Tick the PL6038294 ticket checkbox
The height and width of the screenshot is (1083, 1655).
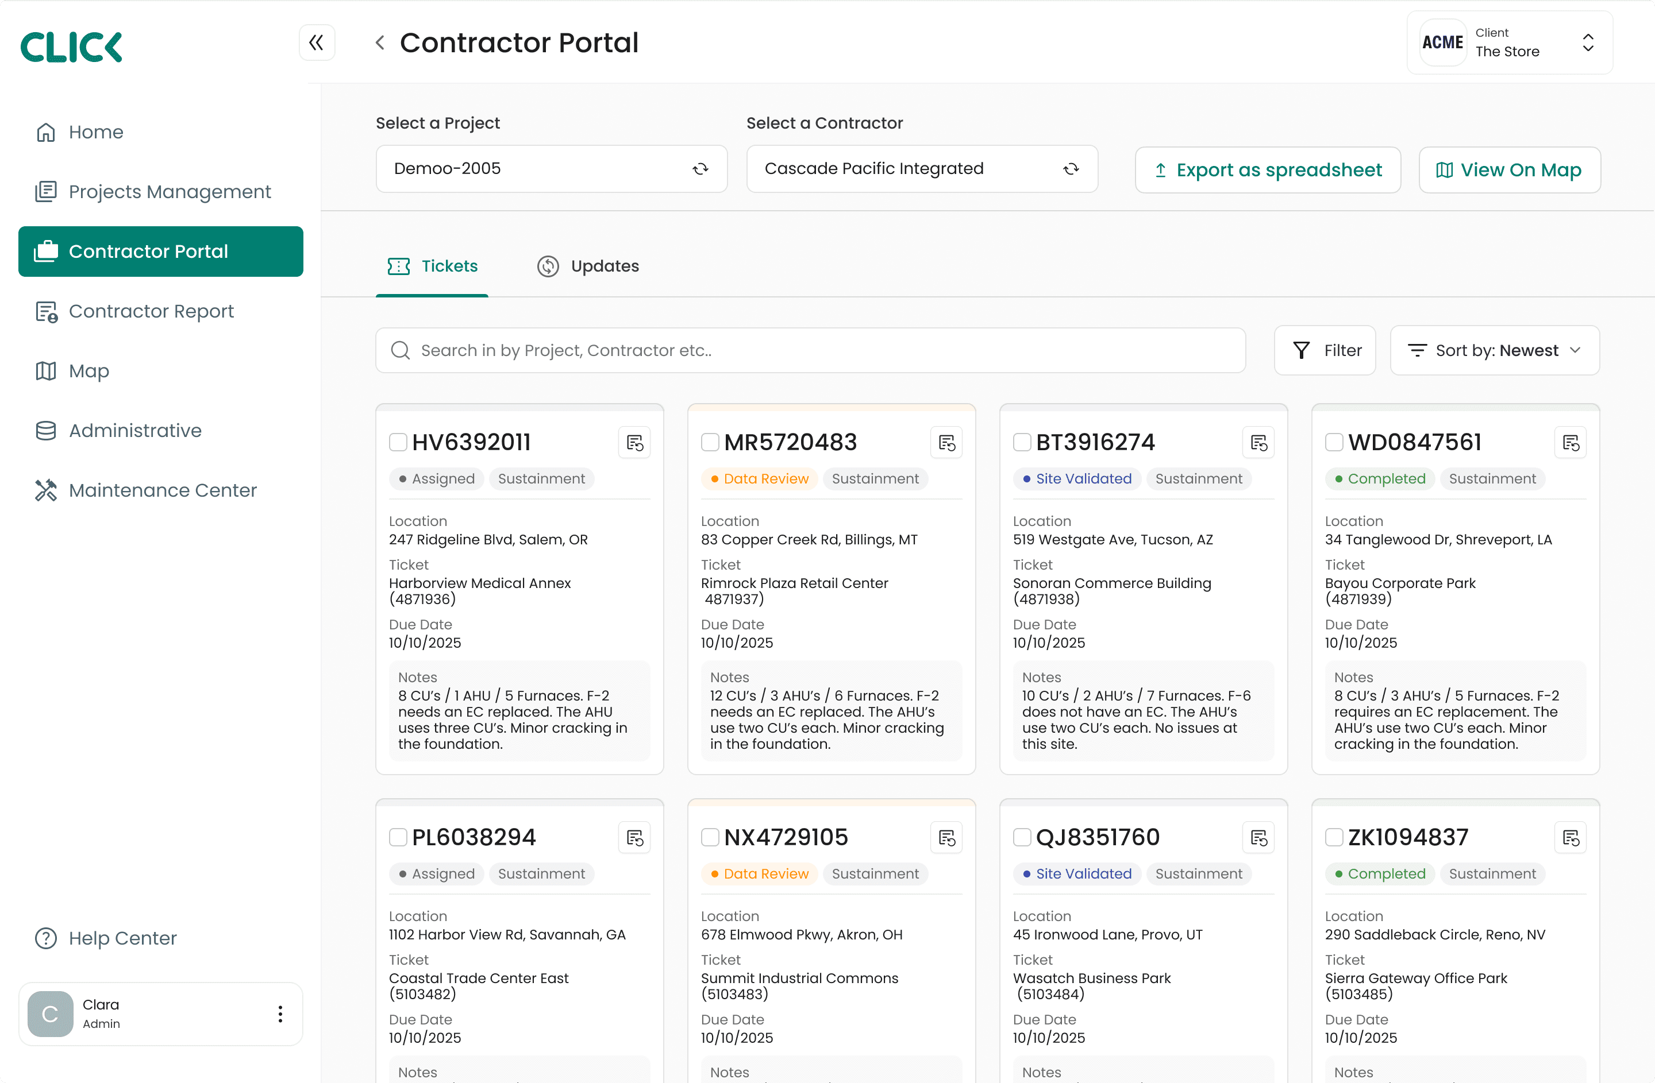pos(398,838)
